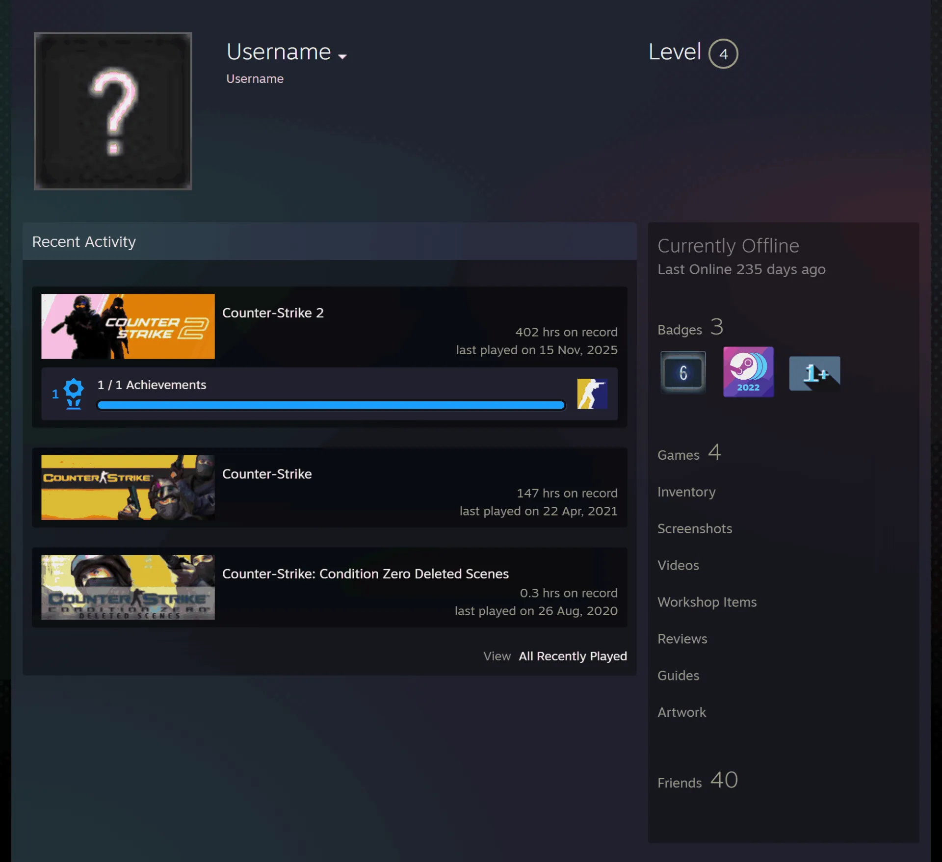Viewport: 942px width, 862px height.
Task: Click the Recent Activity header
Action: pos(329,241)
